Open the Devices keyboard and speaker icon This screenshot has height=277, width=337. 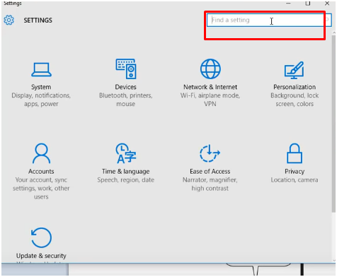click(126, 69)
